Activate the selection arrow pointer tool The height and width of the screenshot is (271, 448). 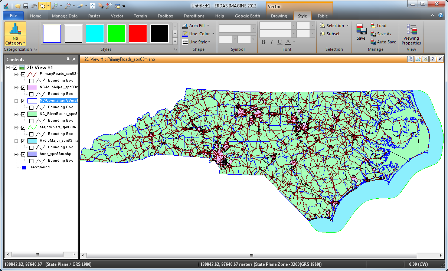[42, 6]
